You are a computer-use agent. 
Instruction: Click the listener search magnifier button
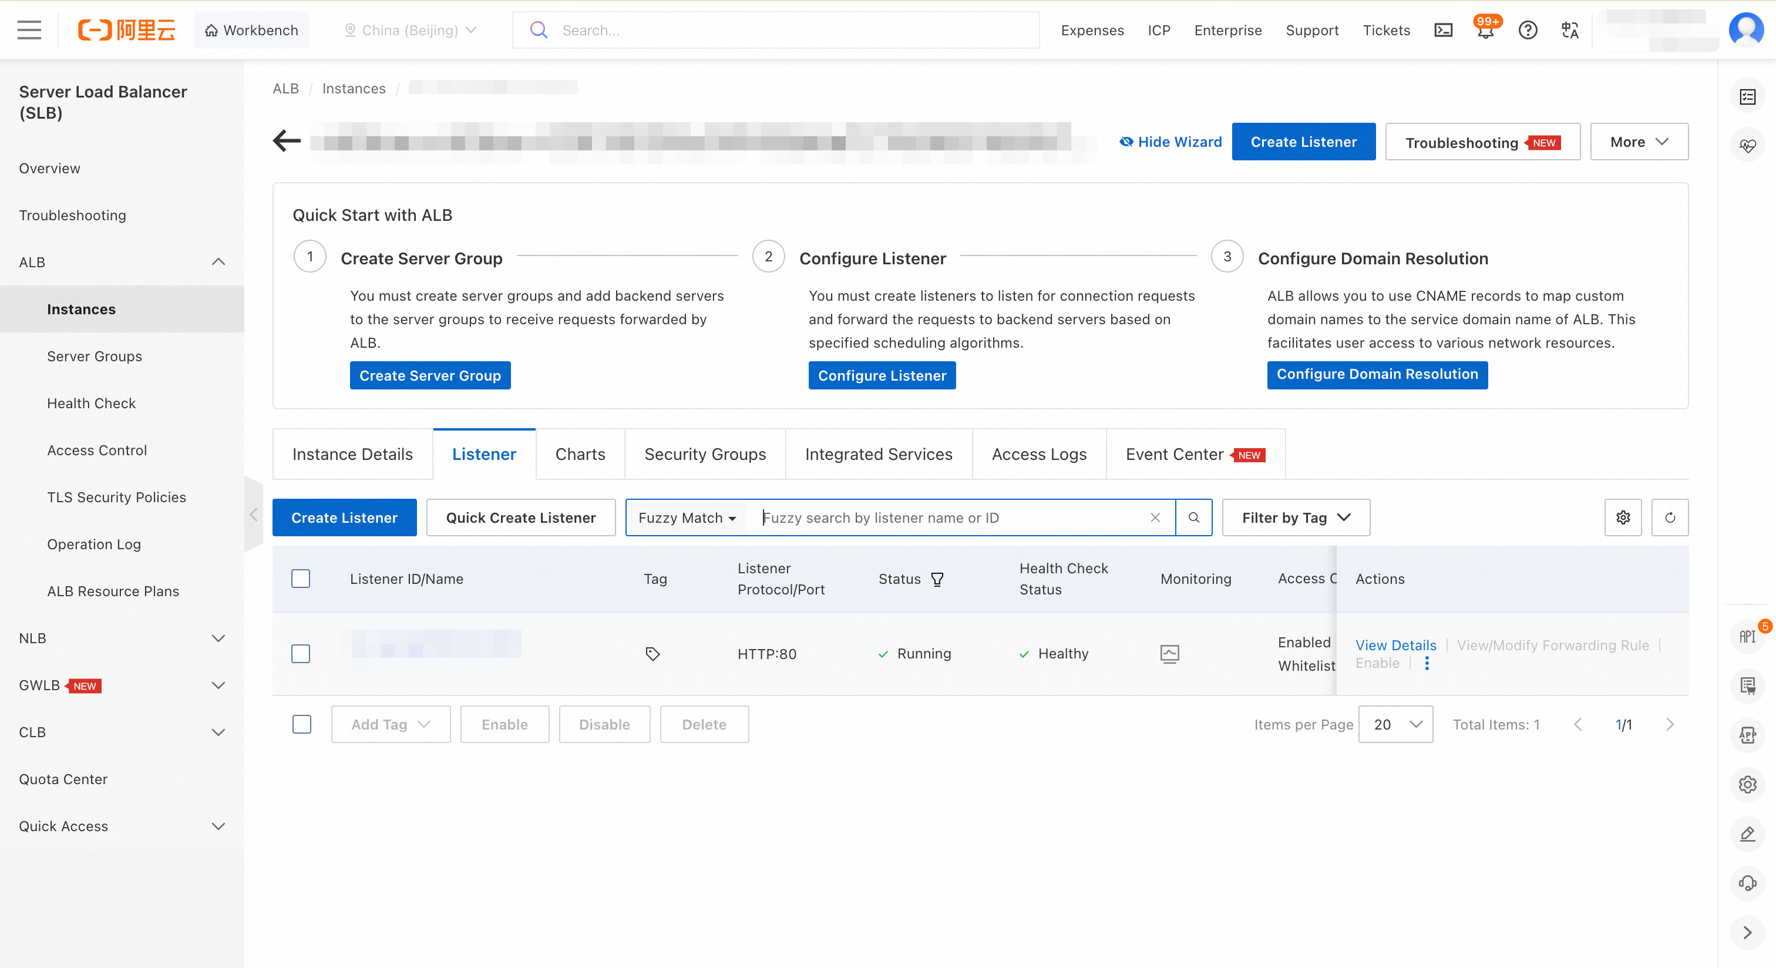coord(1193,517)
